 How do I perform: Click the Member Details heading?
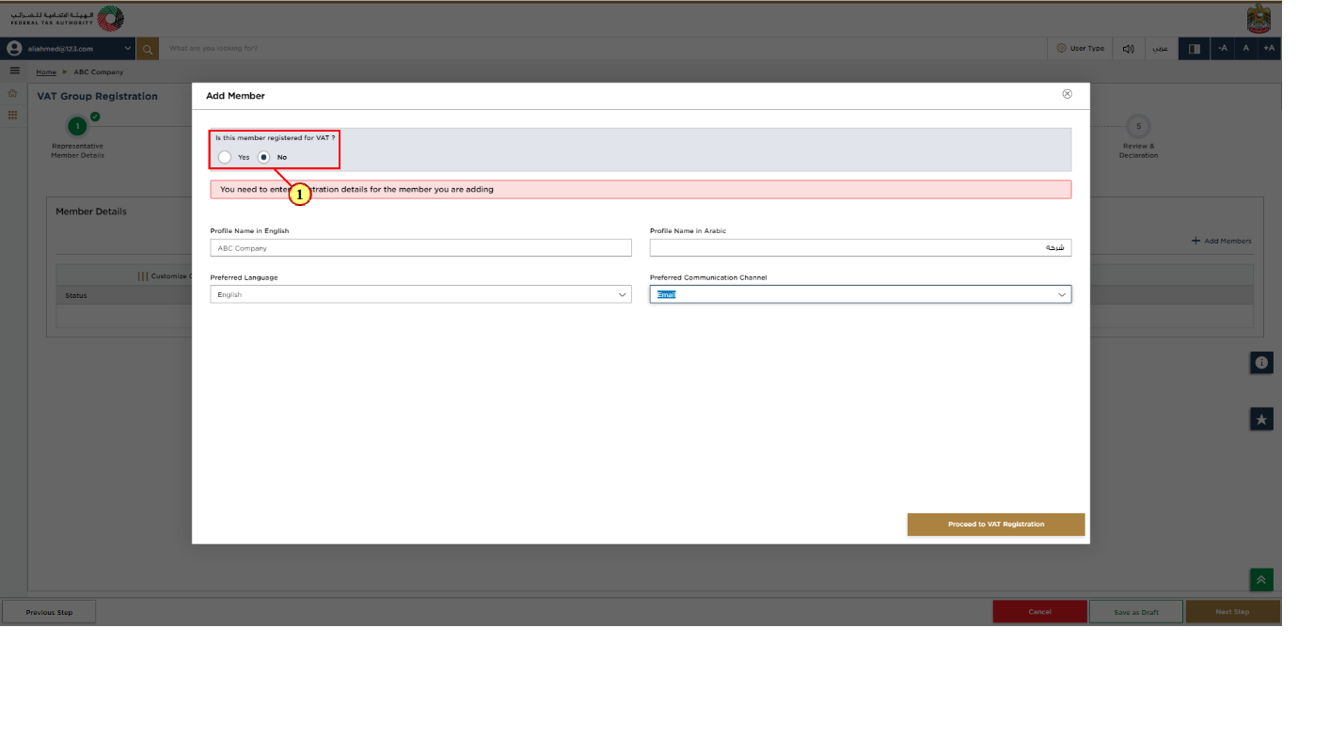91,212
